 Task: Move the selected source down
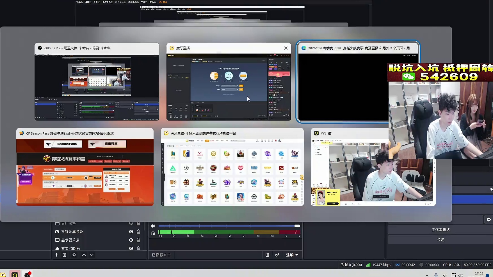point(92,255)
